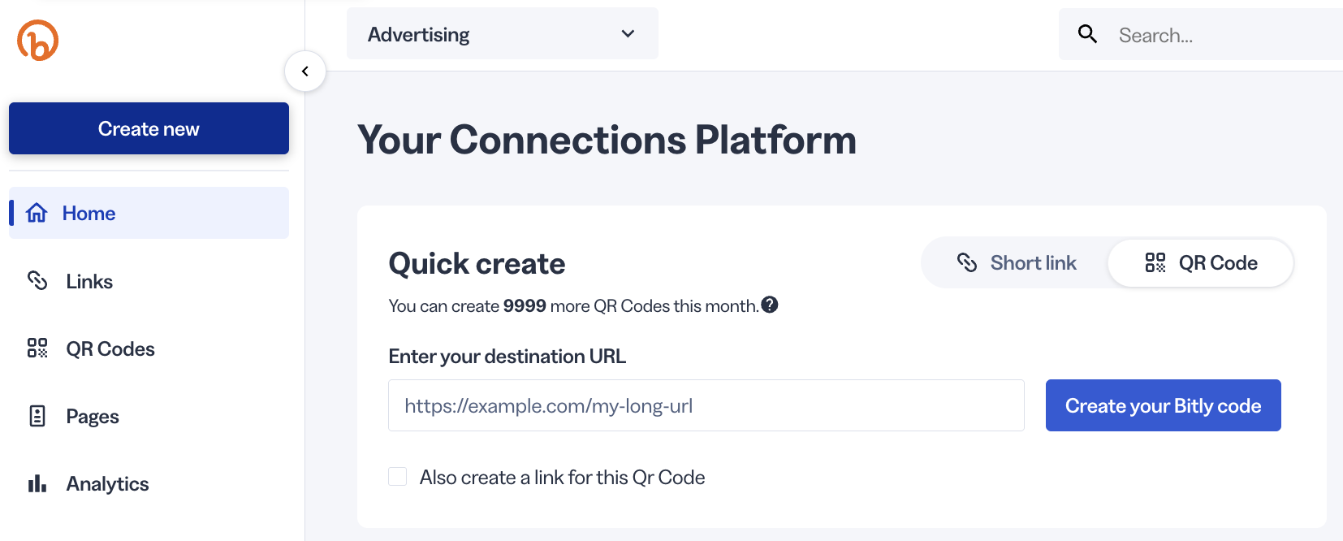The width and height of the screenshot is (1343, 541).
Task: Click the destination URL input field
Action: pyautogui.click(x=706, y=405)
